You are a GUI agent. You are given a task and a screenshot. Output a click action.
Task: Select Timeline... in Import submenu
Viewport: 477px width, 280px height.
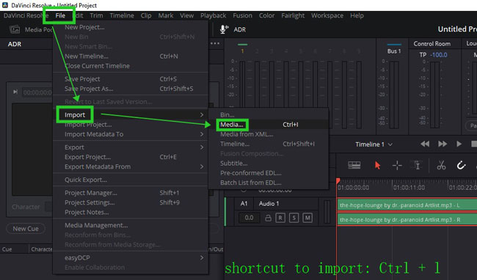pos(269,144)
